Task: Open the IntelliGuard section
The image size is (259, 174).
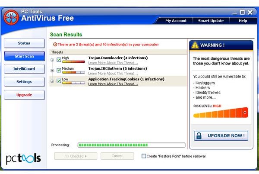Action: (24, 69)
